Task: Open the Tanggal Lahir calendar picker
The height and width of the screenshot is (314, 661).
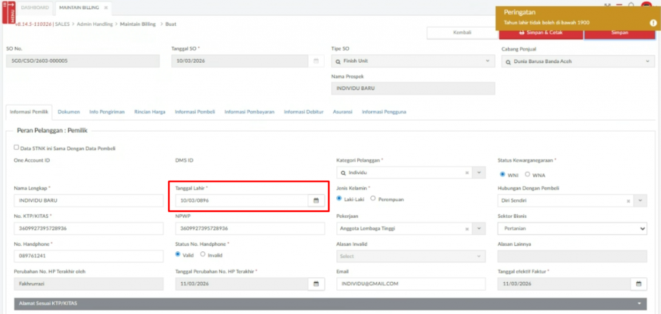Action: coord(316,201)
